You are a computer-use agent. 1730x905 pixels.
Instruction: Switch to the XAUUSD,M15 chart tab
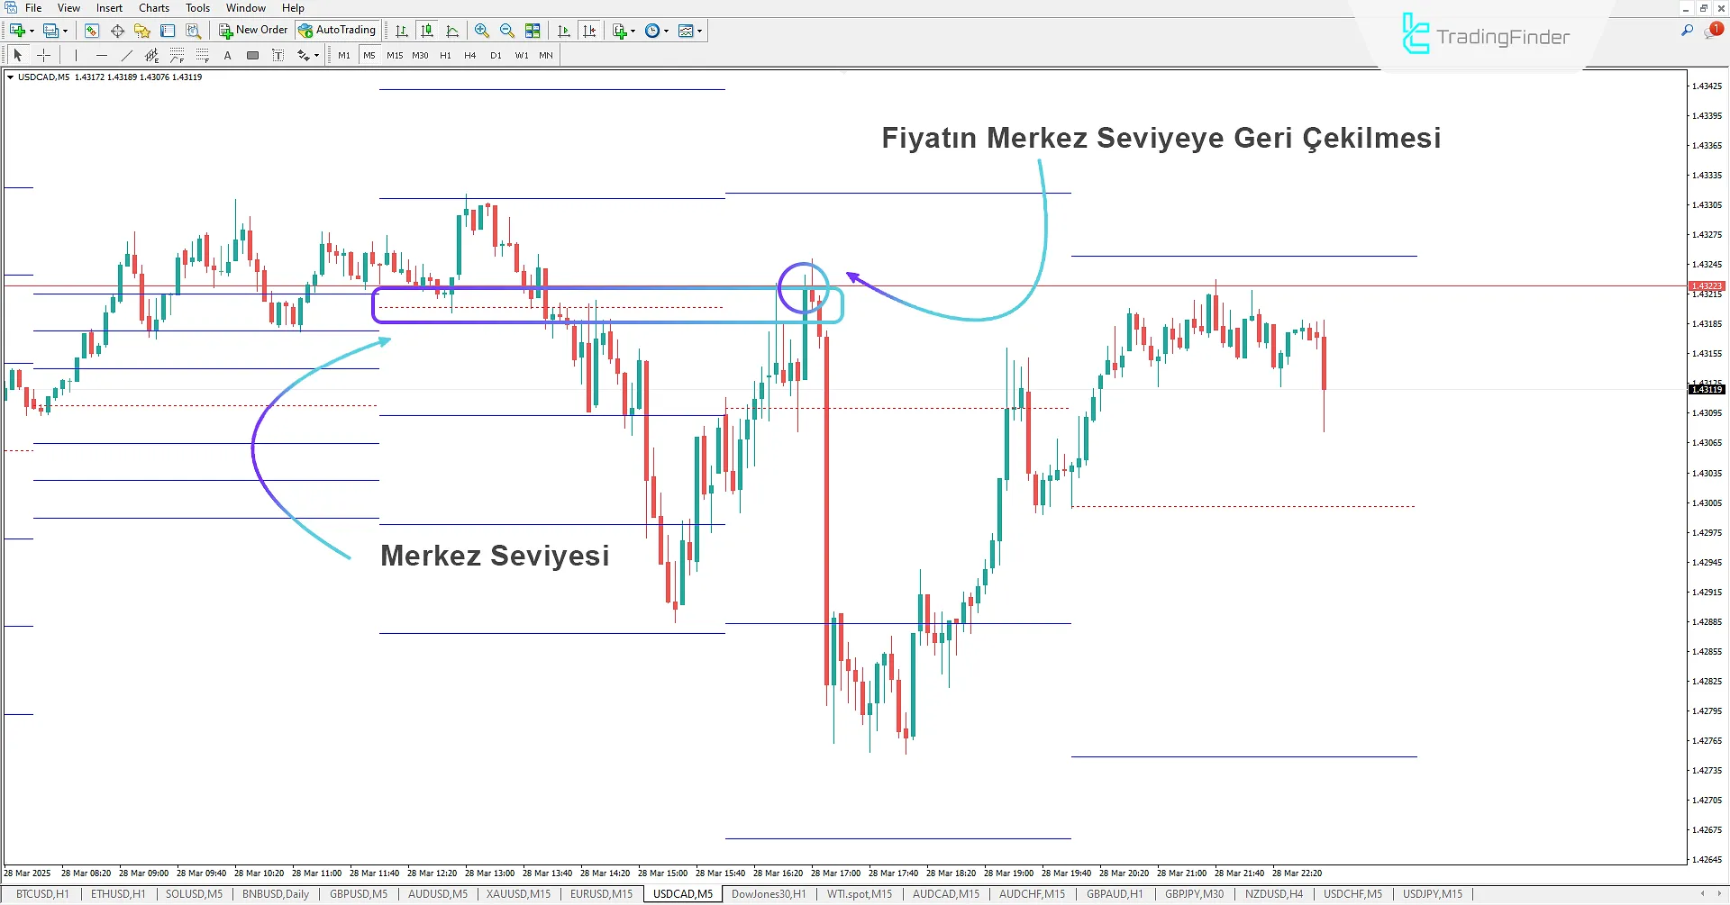pyautogui.click(x=518, y=894)
